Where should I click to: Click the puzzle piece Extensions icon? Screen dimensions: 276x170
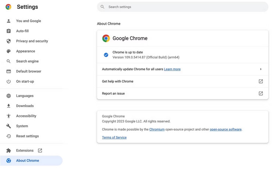point(8,150)
